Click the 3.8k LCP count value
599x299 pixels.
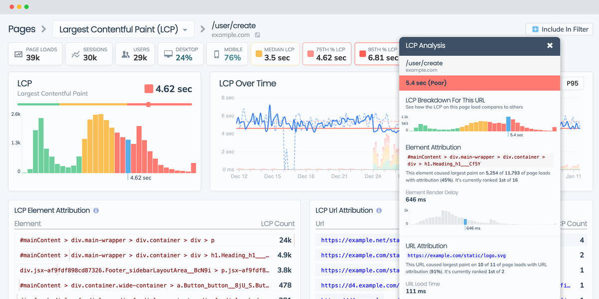pos(284,270)
